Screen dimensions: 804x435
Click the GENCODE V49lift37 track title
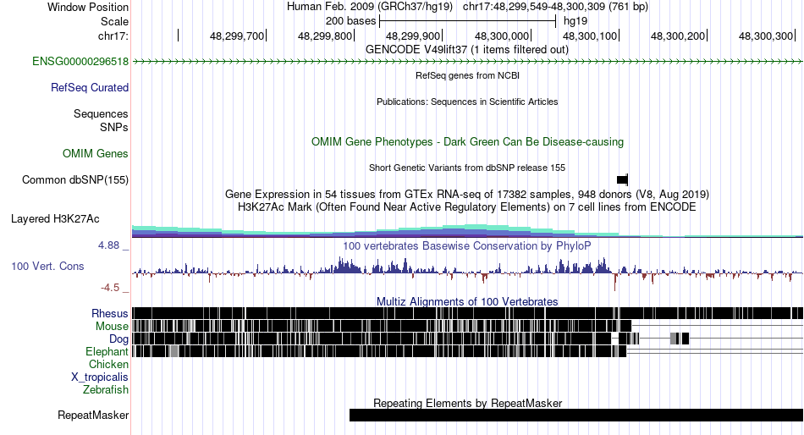(466, 50)
